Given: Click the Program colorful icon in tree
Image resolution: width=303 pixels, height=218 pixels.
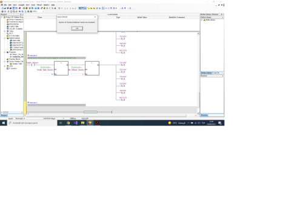Looking at the screenshot, I should 8,52.
